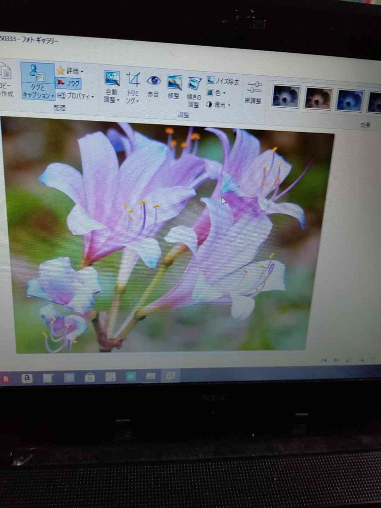Click the Retouch (修整) icon
381x508 pixels.
pyautogui.click(x=174, y=83)
